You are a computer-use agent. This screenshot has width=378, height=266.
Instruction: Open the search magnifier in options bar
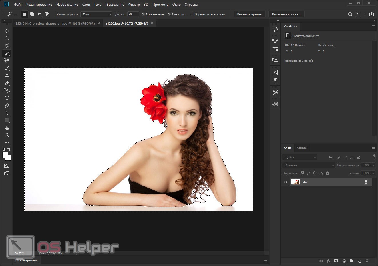pos(350,14)
